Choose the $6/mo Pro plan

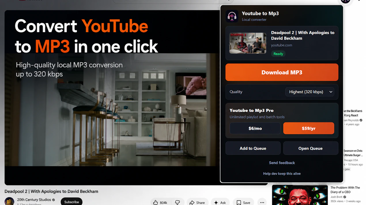tap(255, 128)
